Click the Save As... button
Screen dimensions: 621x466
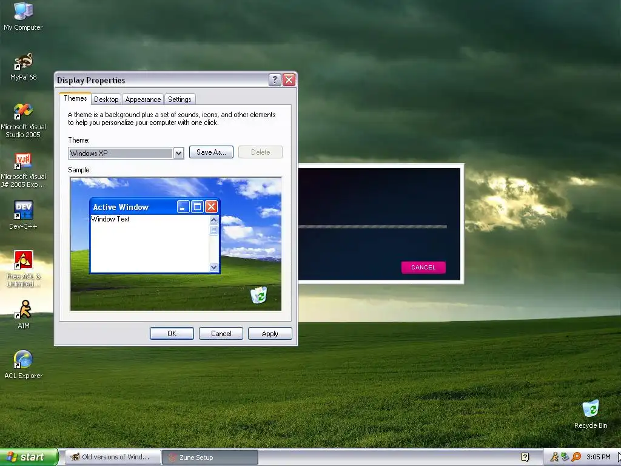(x=211, y=152)
